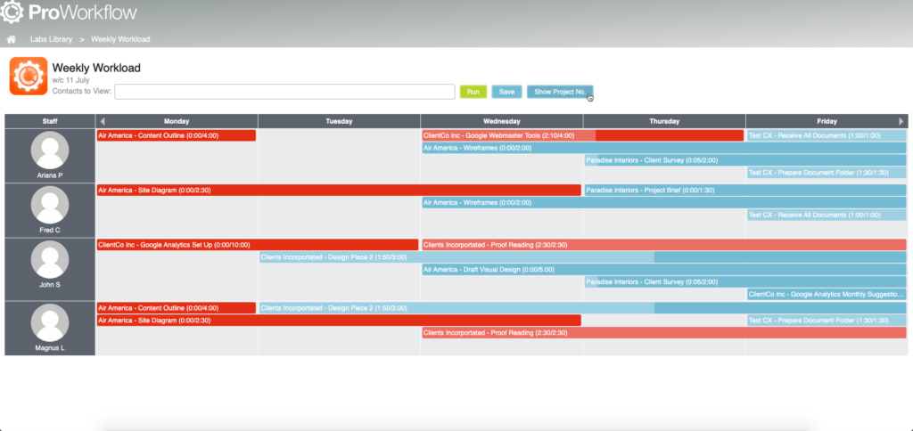Click the orange Weekly Workload app icon
Image resolution: width=913 pixels, height=431 pixels.
point(29,77)
